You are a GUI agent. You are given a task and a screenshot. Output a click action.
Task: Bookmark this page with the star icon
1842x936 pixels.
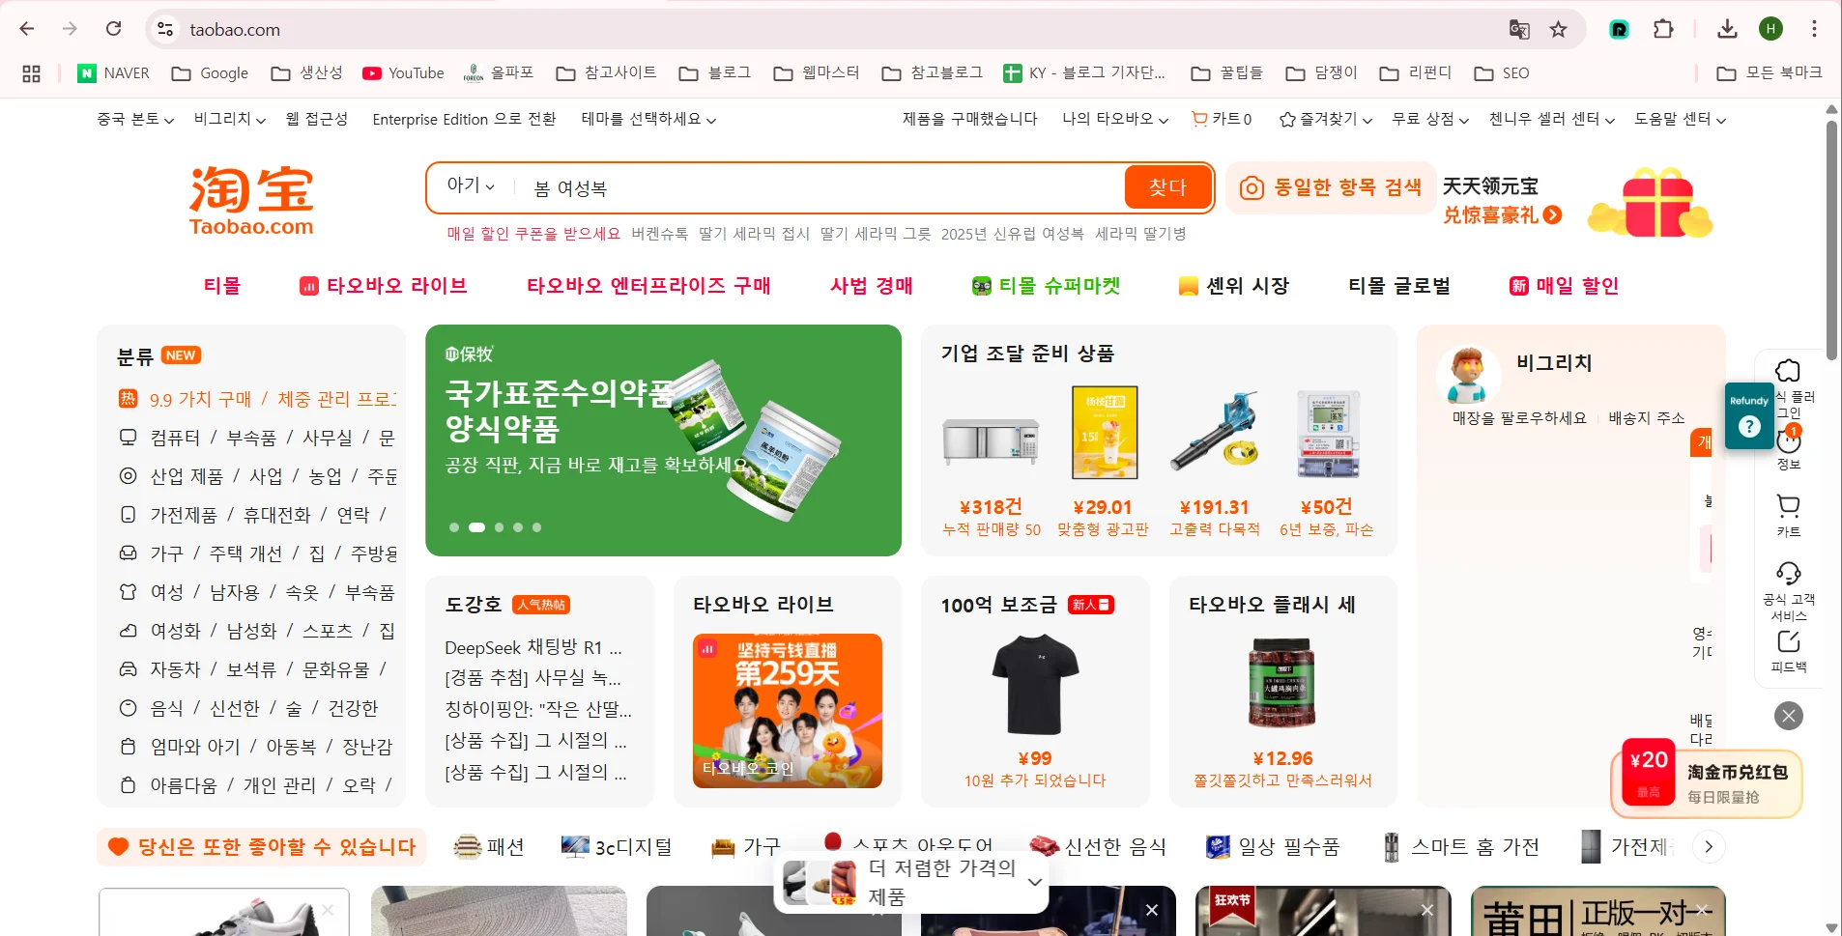1558,29
